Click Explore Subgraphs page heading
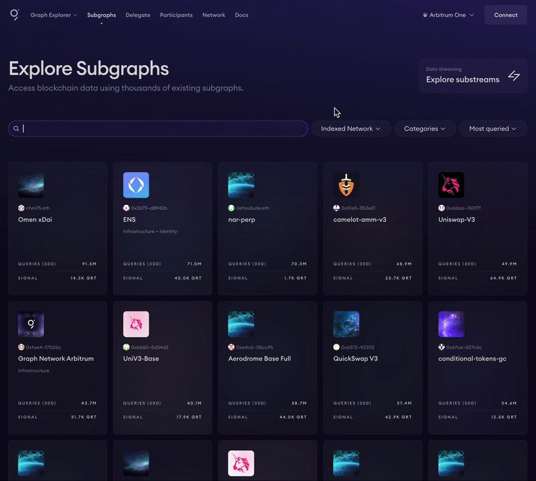 click(88, 69)
